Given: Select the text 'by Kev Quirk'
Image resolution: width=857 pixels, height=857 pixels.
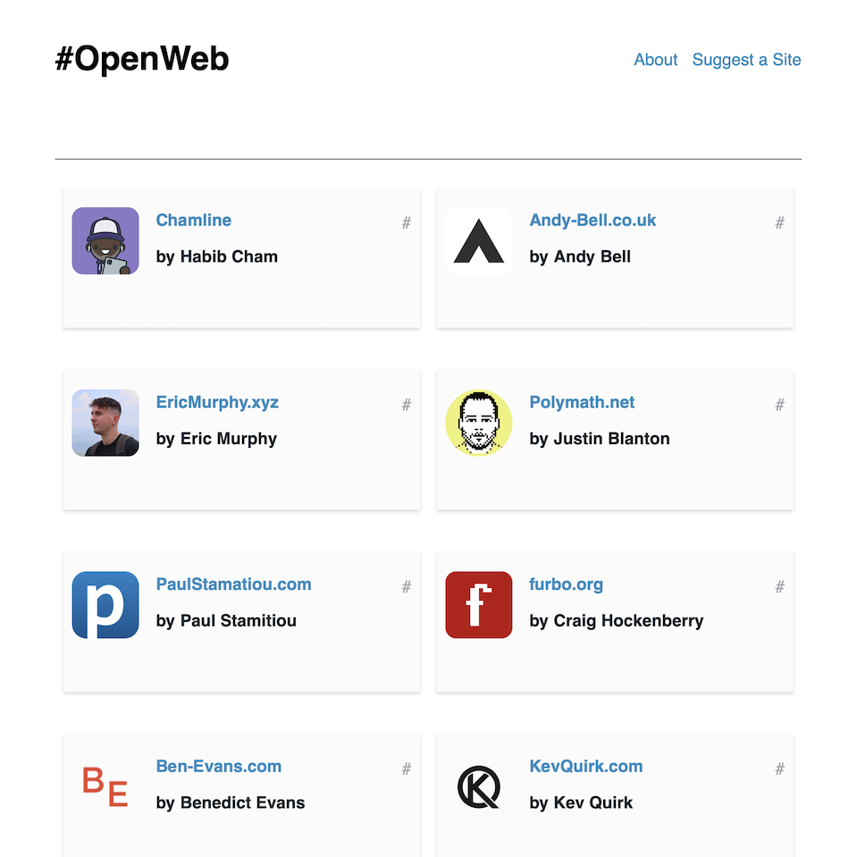Looking at the screenshot, I should tap(581, 802).
